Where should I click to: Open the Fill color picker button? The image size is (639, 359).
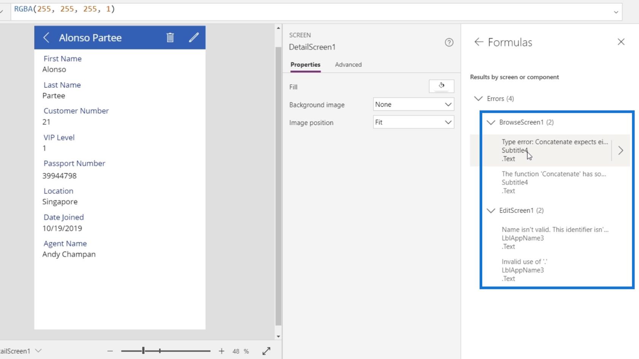(441, 86)
